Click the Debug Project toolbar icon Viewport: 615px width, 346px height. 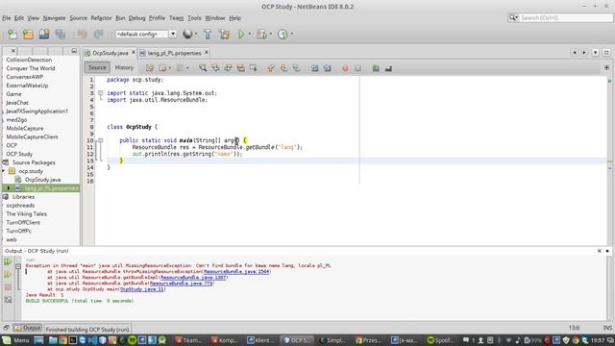[x=261, y=35]
